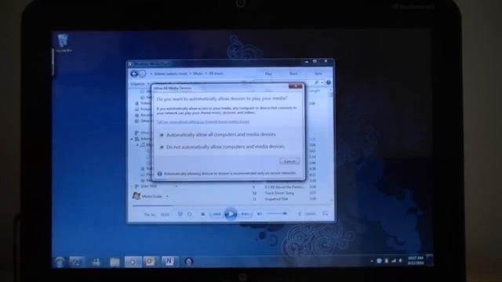Click the track list scrollbar down arrow
The height and width of the screenshot is (282, 502).
pyautogui.click(x=331, y=200)
